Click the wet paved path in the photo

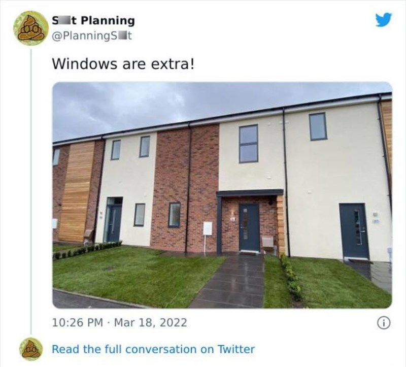tap(231, 281)
